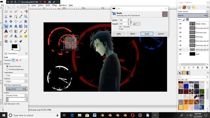Select the Color Picker eyedropper tool
This screenshot has height=118, width=210.
[x=21, y=17]
